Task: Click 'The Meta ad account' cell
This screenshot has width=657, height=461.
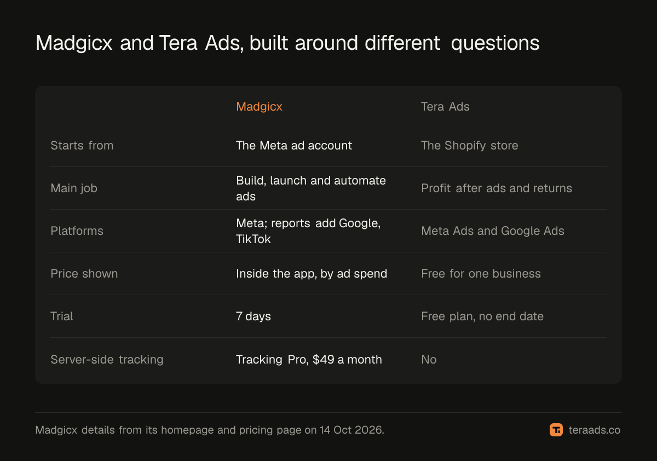Action: click(x=294, y=145)
